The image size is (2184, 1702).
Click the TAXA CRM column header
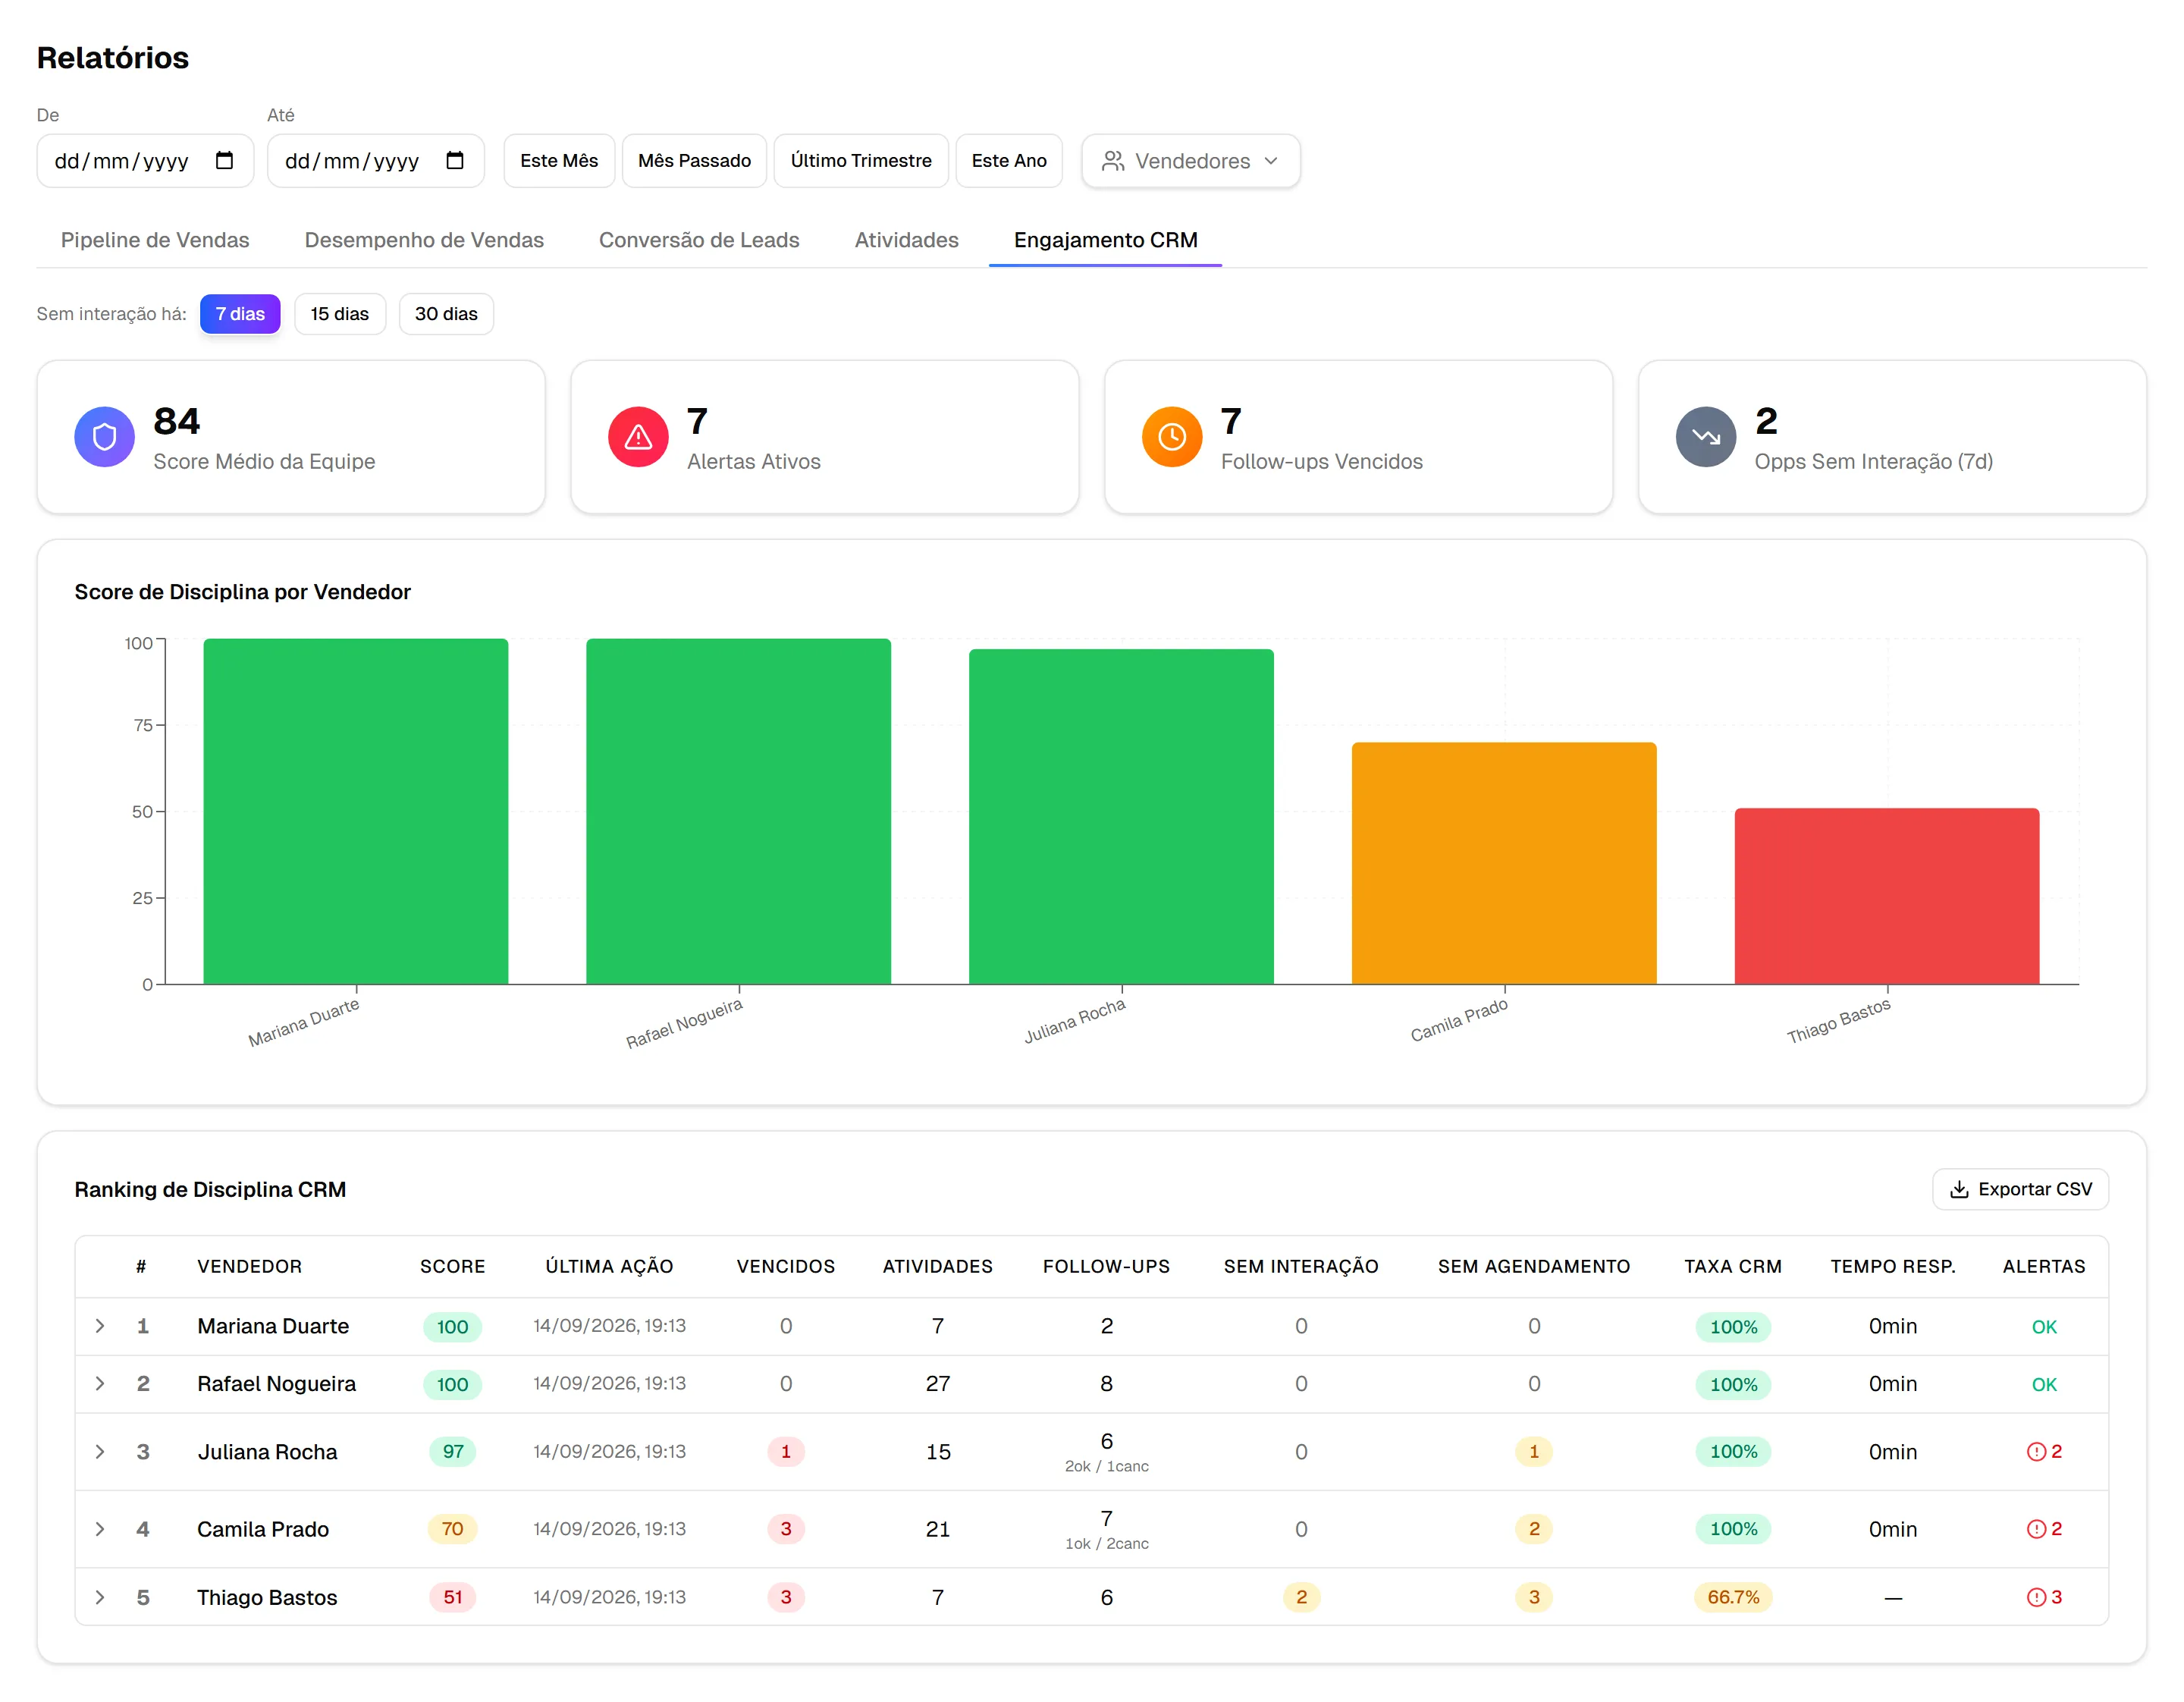point(1733,1267)
